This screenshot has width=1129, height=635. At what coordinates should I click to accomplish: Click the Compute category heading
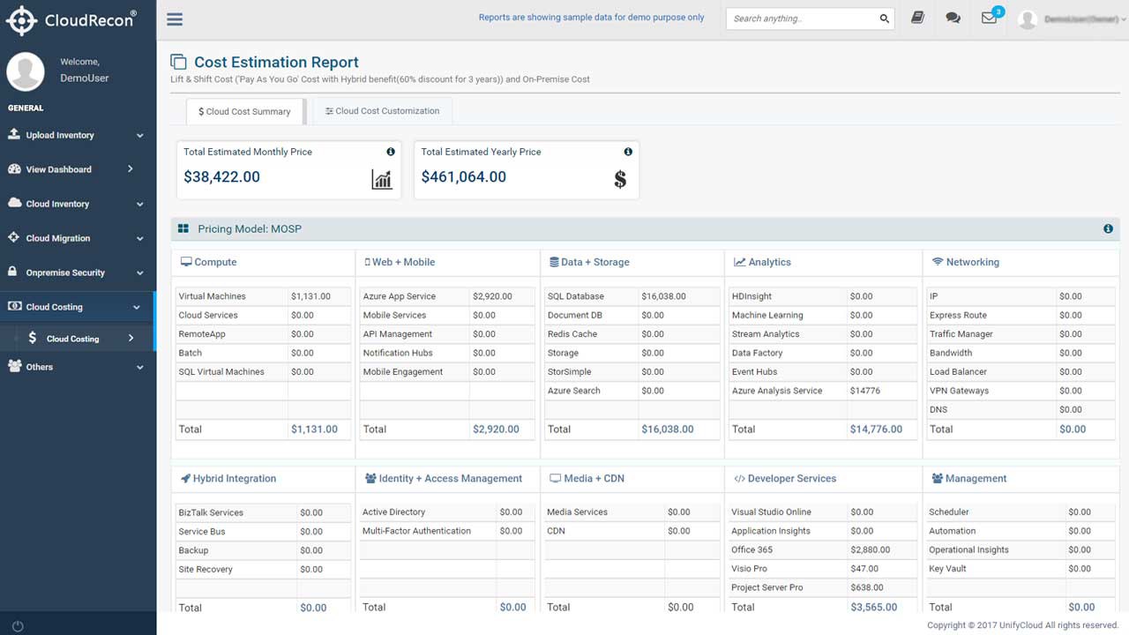click(215, 262)
